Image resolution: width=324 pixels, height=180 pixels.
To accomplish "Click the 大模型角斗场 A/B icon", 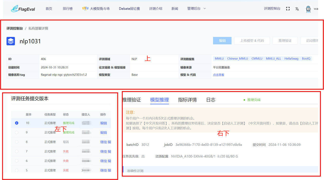I will [85, 9].
